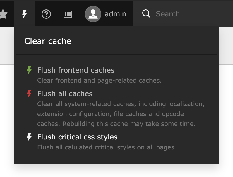Open the application information list icon
Viewport: 233px width, 177px height.
[68, 14]
